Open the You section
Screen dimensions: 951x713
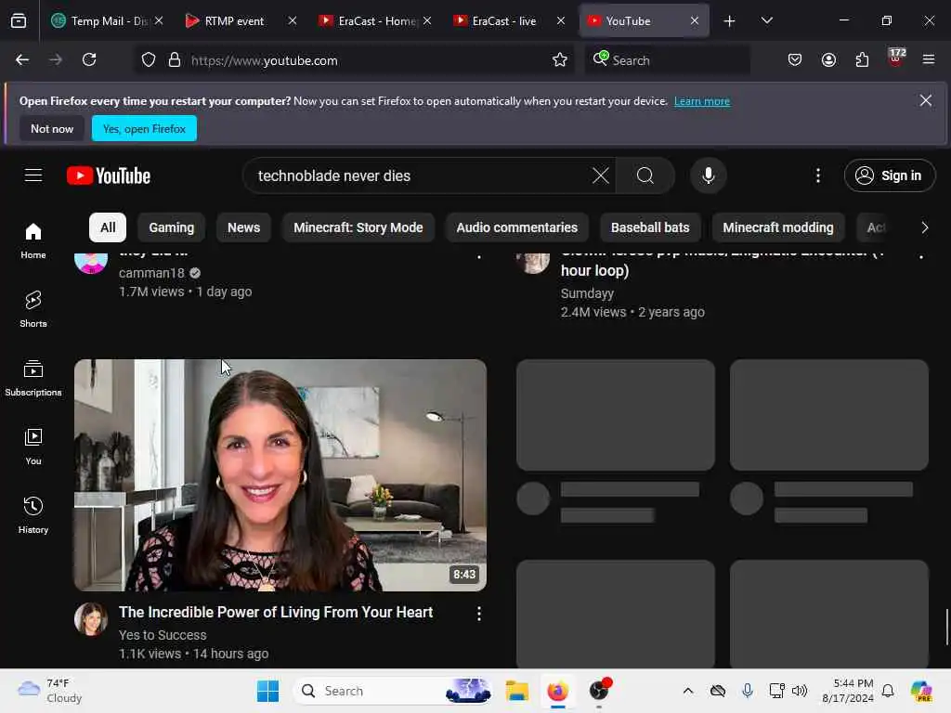point(33,447)
